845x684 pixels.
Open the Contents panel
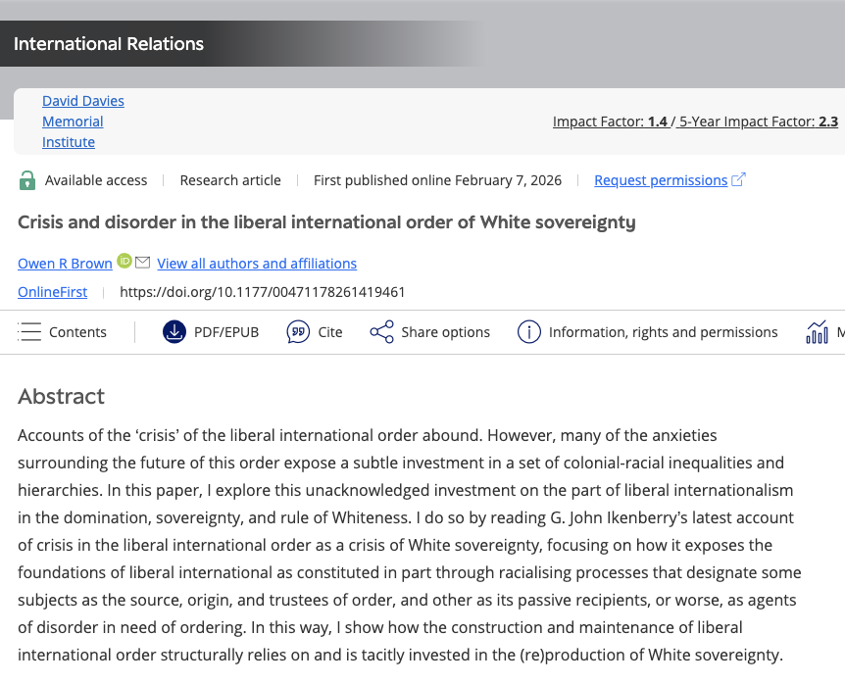point(63,331)
